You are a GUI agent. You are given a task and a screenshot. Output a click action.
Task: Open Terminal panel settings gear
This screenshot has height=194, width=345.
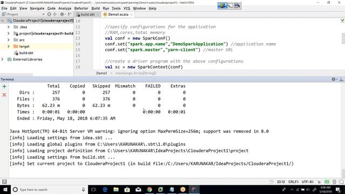point(334,79)
